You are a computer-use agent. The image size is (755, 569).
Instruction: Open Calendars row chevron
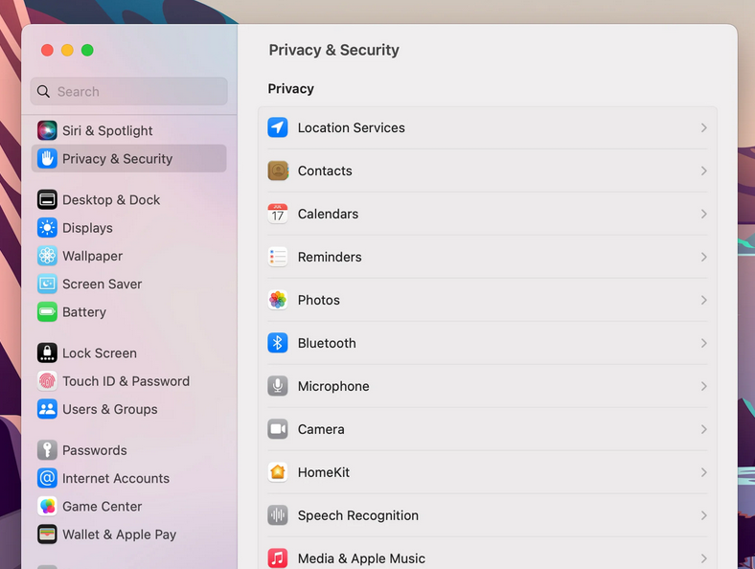pyautogui.click(x=704, y=214)
